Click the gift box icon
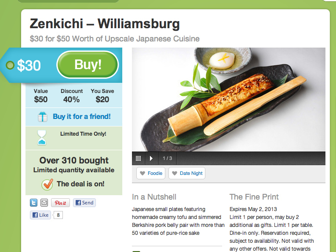The image size is (336, 252). click(x=42, y=117)
